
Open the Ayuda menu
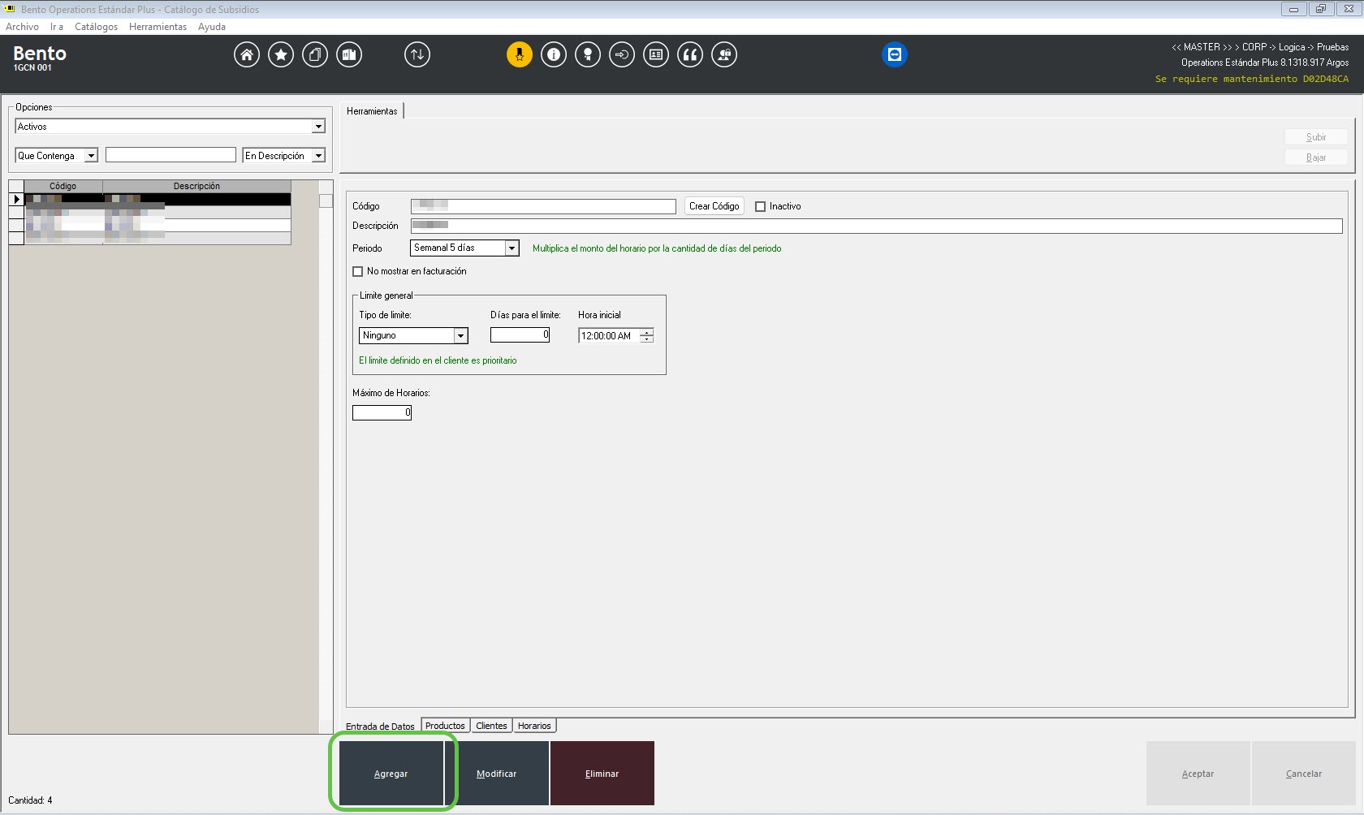[x=212, y=27]
